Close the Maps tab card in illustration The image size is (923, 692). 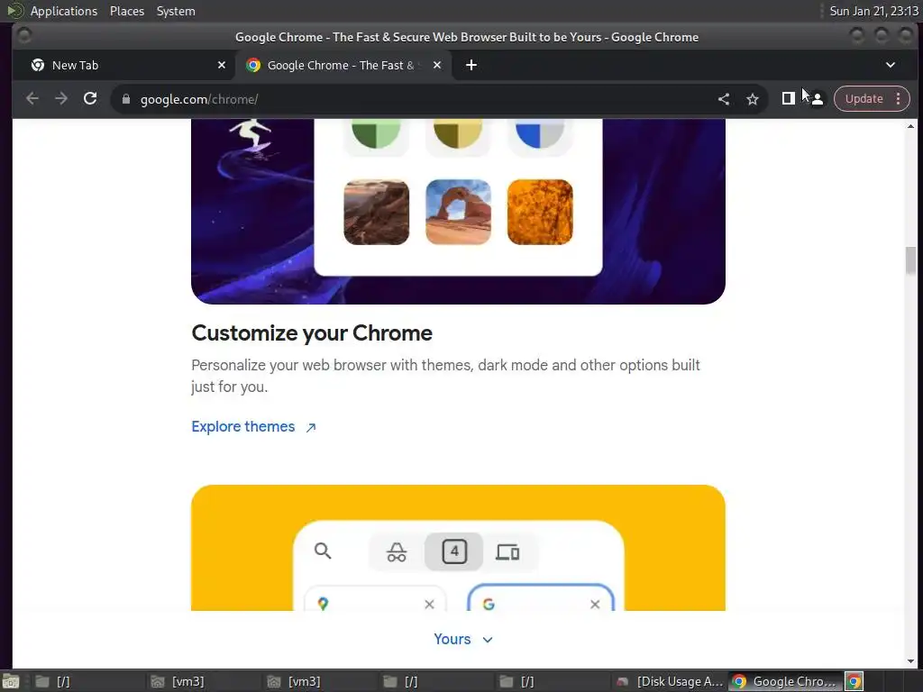pyautogui.click(x=429, y=605)
